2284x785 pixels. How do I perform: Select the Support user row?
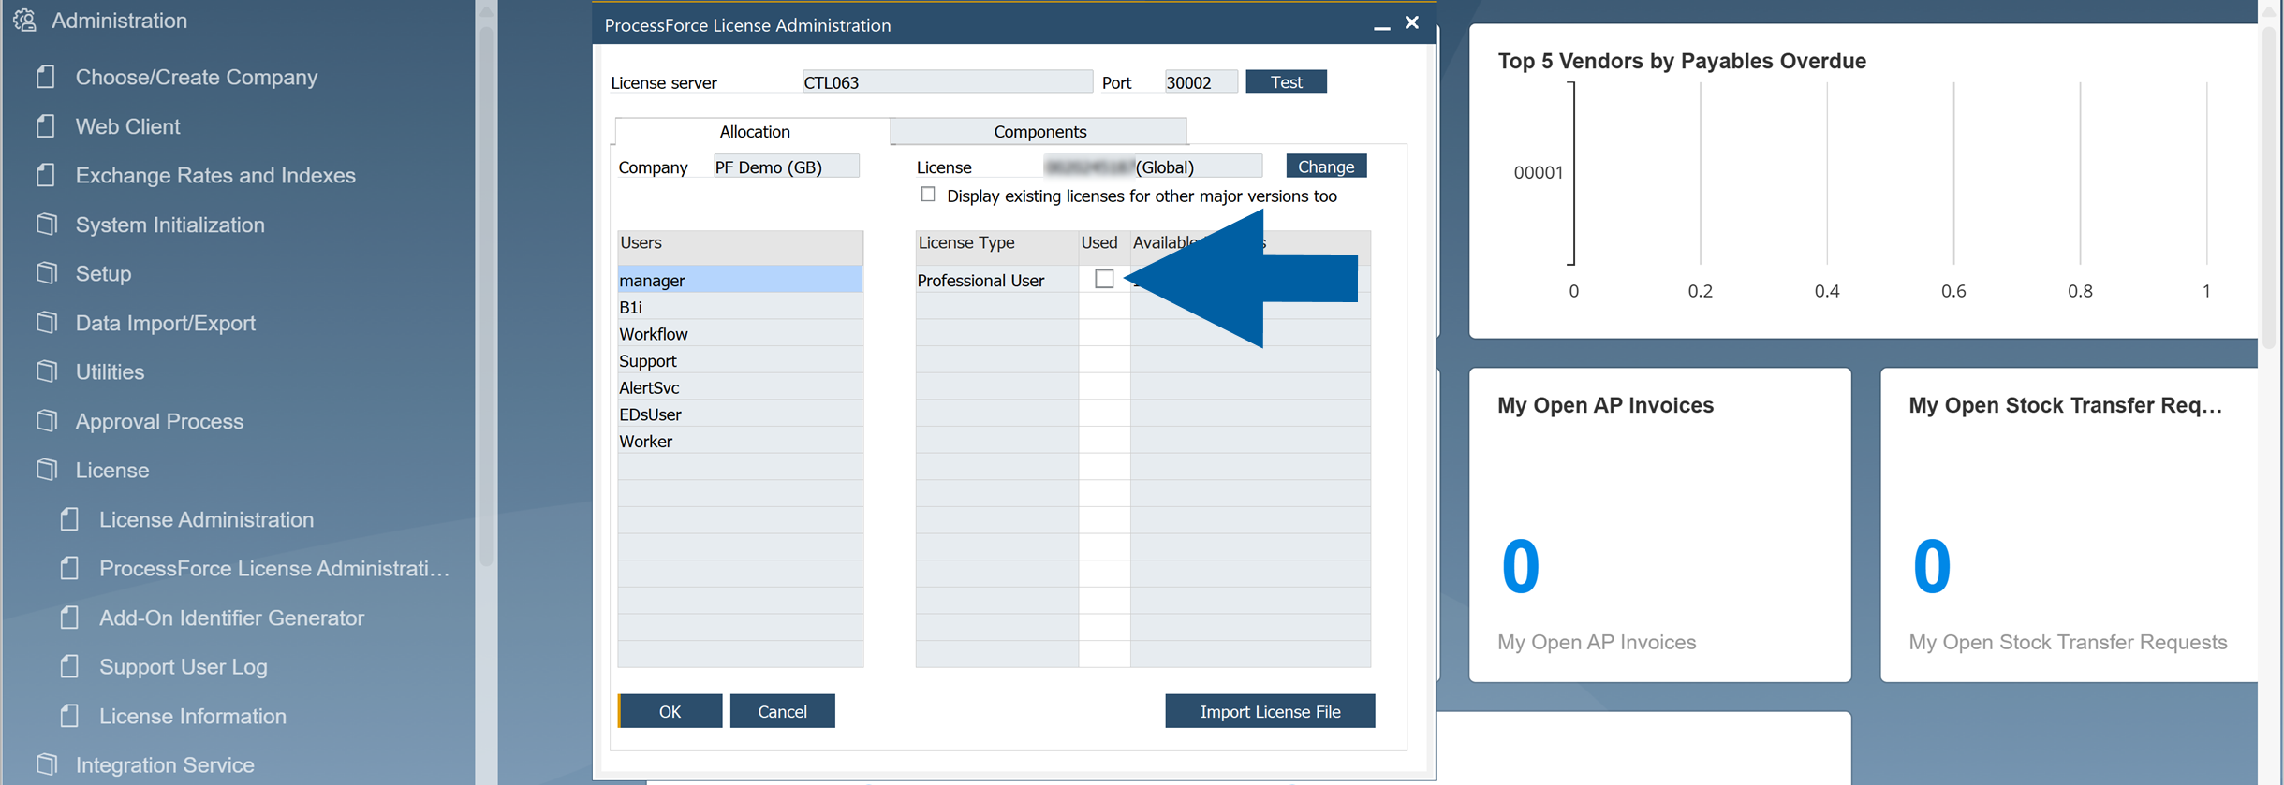tap(740, 360)
